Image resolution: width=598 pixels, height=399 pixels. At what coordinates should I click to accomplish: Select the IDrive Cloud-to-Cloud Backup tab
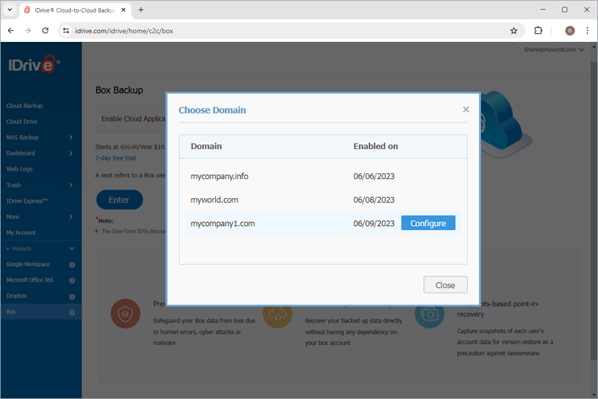click(75, 11)
